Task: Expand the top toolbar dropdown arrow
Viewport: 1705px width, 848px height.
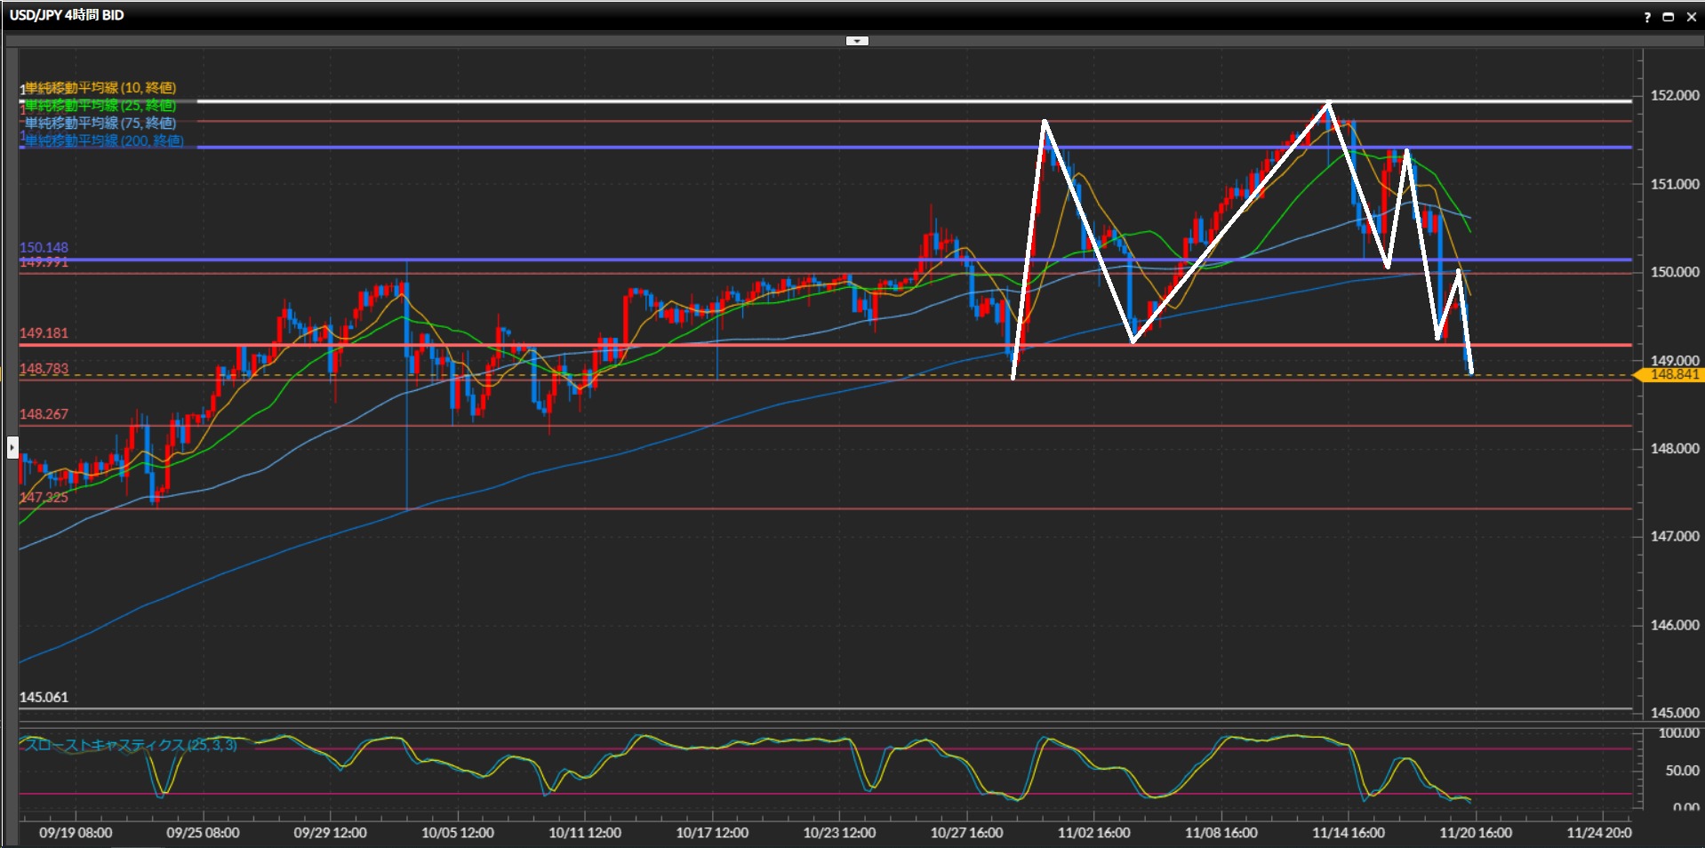Action: point(857,41)
